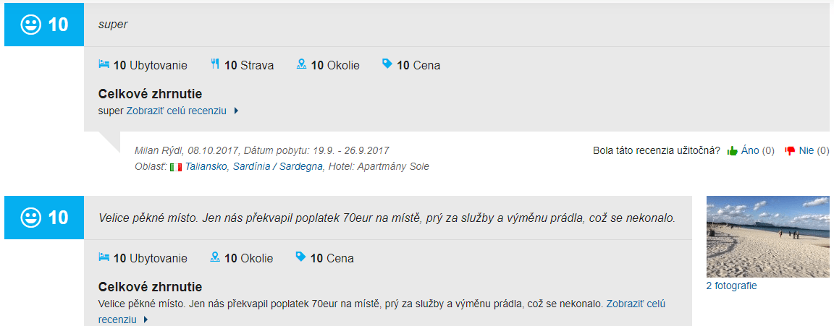This screenshot has height=326, width=834.
Task: Open the '2 fotografie' link
Action: pos(731,286)
